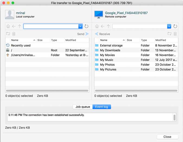Screen dimensions: 183x142
Task: Go to home folder in remote pane
Action: 97,26
